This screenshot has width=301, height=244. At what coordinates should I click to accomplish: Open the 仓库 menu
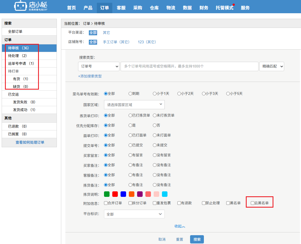point(154,8)
